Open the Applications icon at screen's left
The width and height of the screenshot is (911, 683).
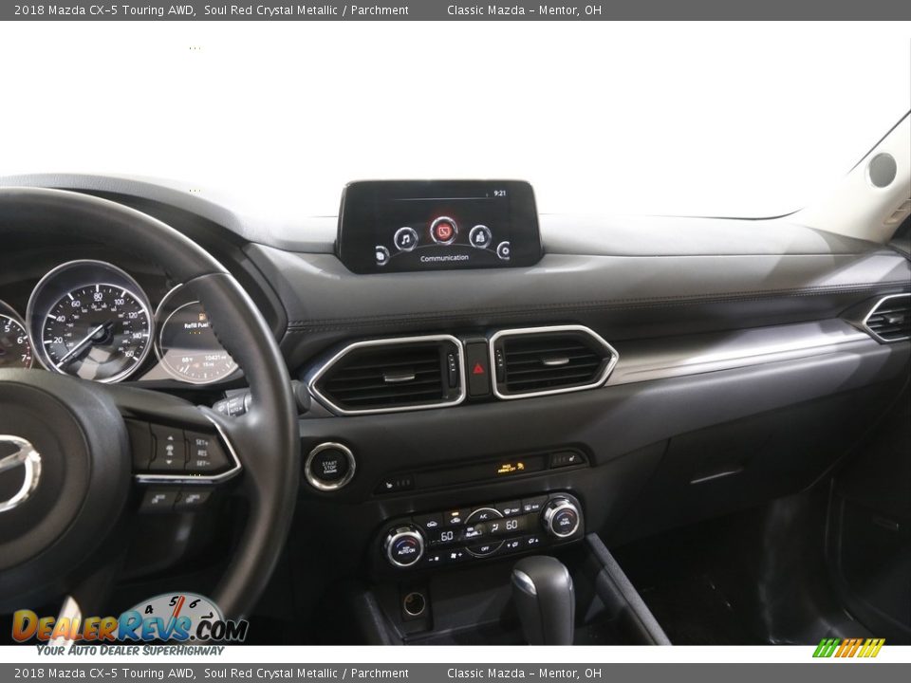click(381, 254)
